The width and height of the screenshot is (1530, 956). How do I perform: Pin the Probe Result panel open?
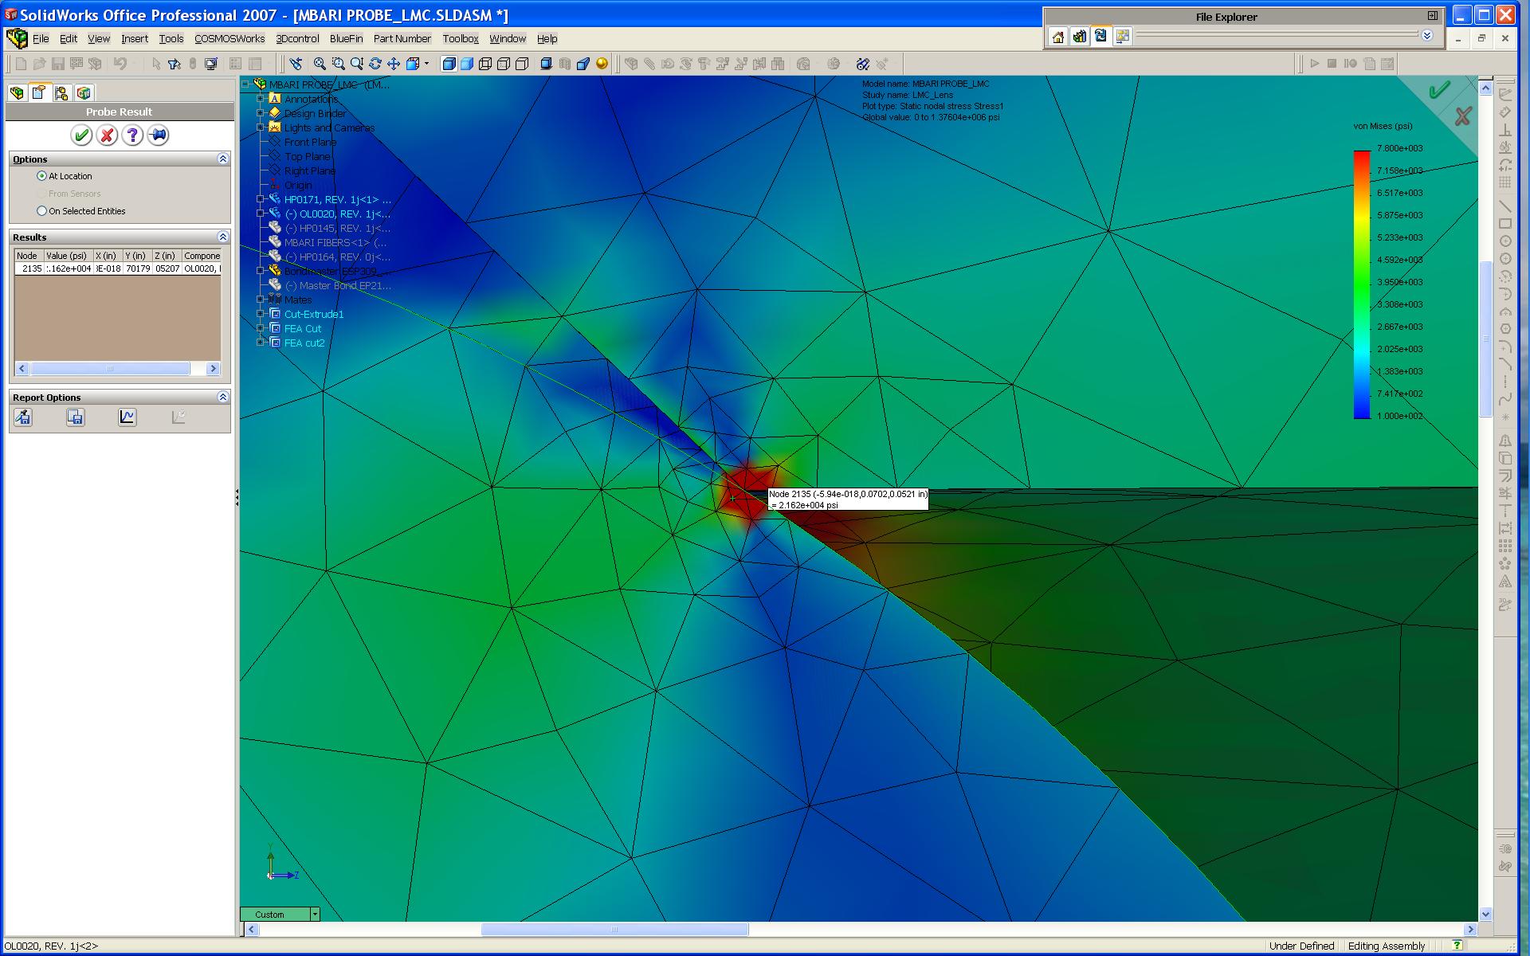point(158,135)
